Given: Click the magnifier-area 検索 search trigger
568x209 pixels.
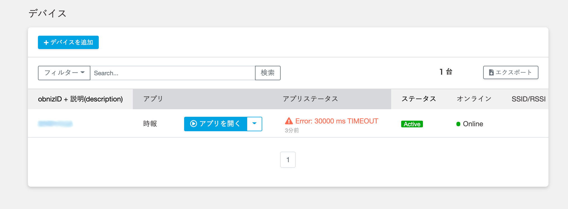Looking at the screenshot, I should [x=268, y=73].
